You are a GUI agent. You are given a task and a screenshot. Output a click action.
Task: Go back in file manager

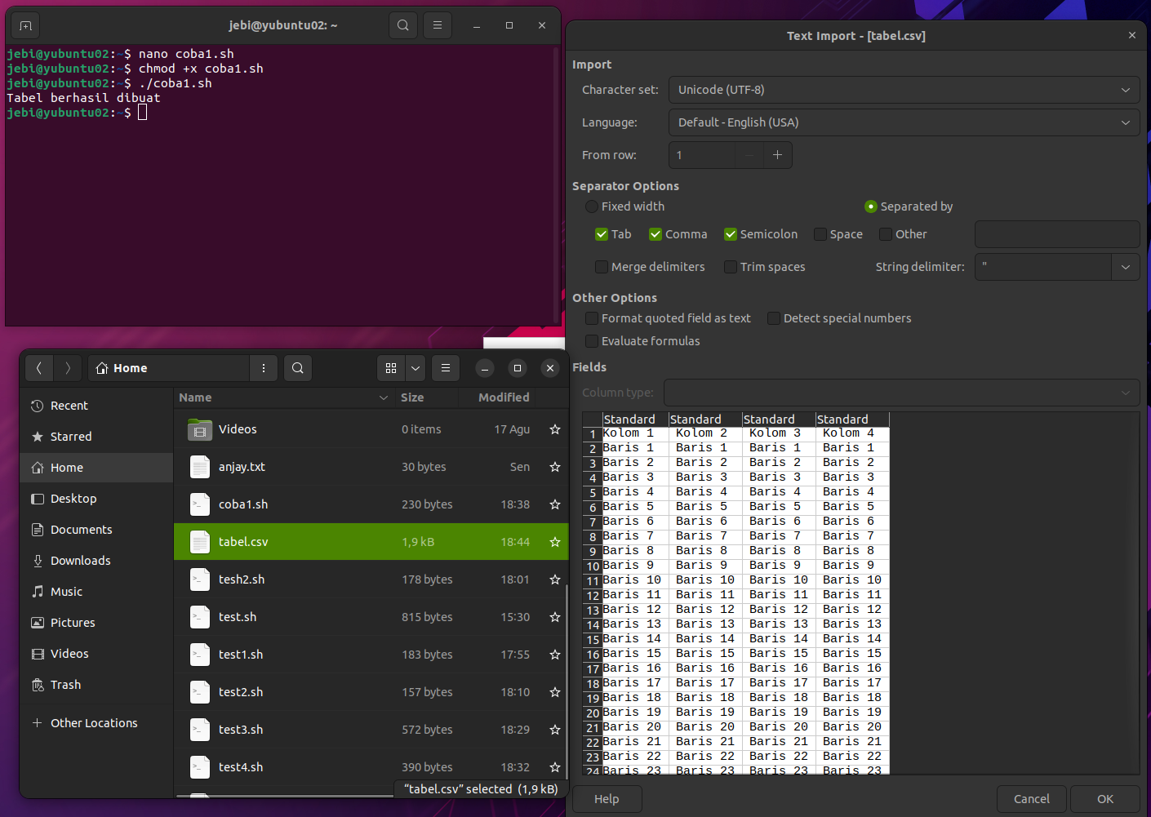coord(39,368)
